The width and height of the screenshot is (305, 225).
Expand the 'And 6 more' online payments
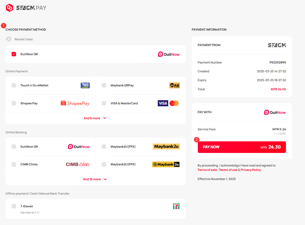coord(95,118)
